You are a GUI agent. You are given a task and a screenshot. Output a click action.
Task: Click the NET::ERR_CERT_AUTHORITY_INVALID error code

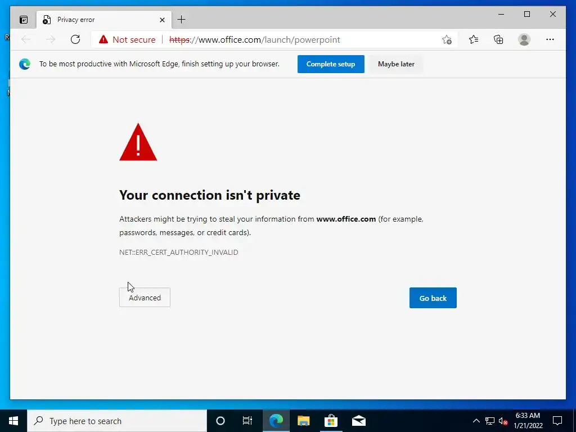[178, 253]
